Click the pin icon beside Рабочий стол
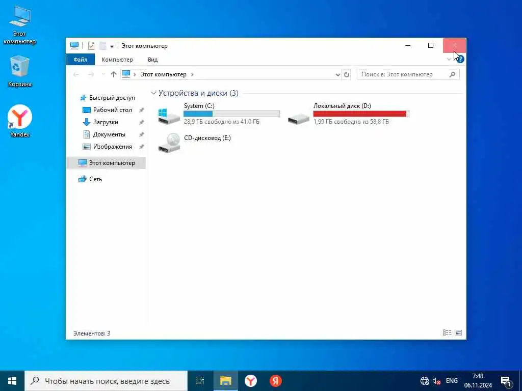Image resolution: width=522 pixels, height=391 pixels. coord(141,110)
